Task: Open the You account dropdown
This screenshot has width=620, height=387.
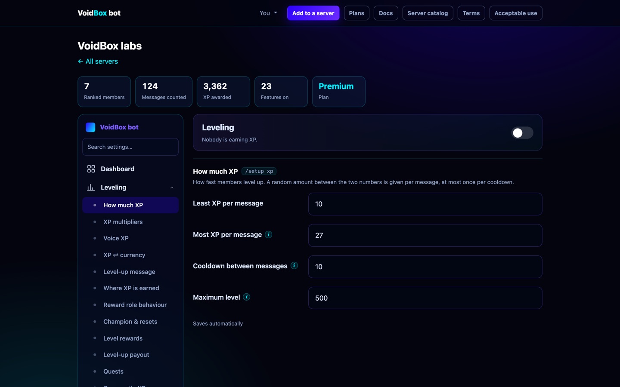Action: pos(268,13)
